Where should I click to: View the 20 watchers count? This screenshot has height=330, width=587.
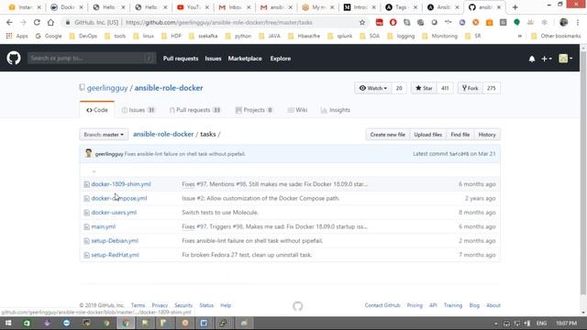point(399,88)
